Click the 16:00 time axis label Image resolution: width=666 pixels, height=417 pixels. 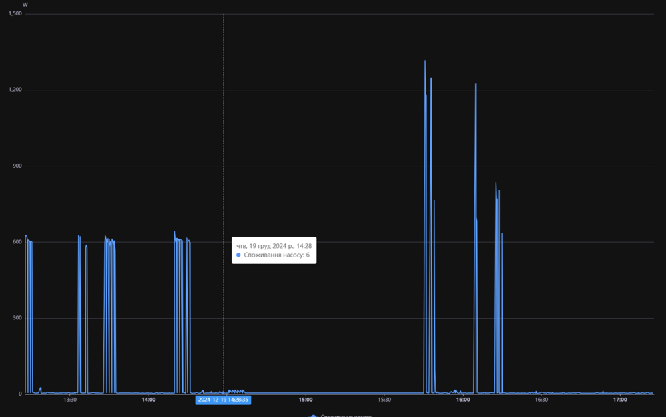point(463,400)
